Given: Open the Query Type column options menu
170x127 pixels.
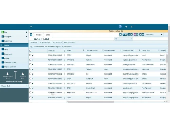Looking at the screenshot, I should (x=158, y=51).
